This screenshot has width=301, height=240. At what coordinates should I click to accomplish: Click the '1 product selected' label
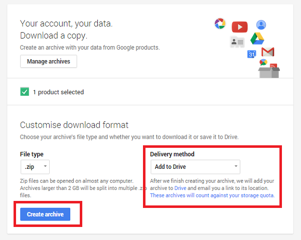58,92
